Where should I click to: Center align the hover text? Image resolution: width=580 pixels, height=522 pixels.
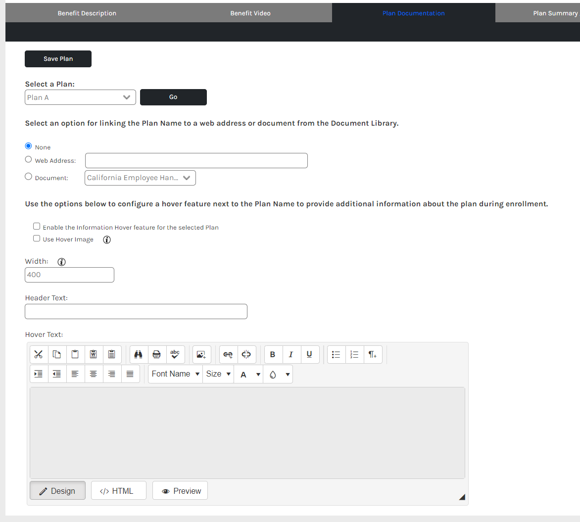94,374
